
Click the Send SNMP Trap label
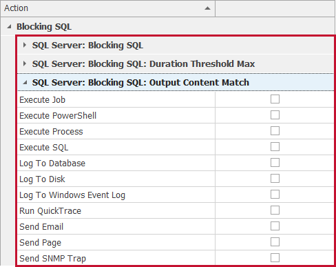click(x=53, y=259)
